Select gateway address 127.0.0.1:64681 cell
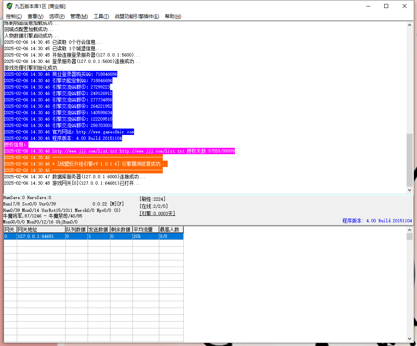This screenshot has width=417, height=346. coord(41,236)
